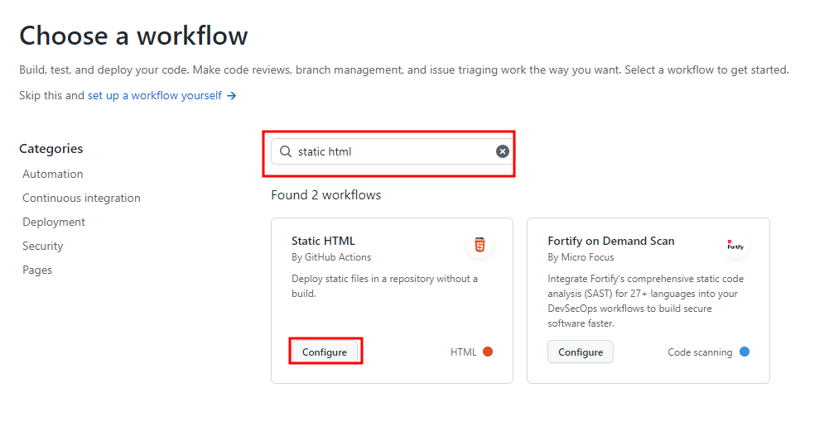Configure the Static HTML workflow
Viewport: 824px width, 426px height.
[x=325, y=352]
